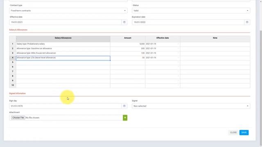Click the Choose File button
The width and height of the screenshot is (262, 147).
[x=18, y=118]
